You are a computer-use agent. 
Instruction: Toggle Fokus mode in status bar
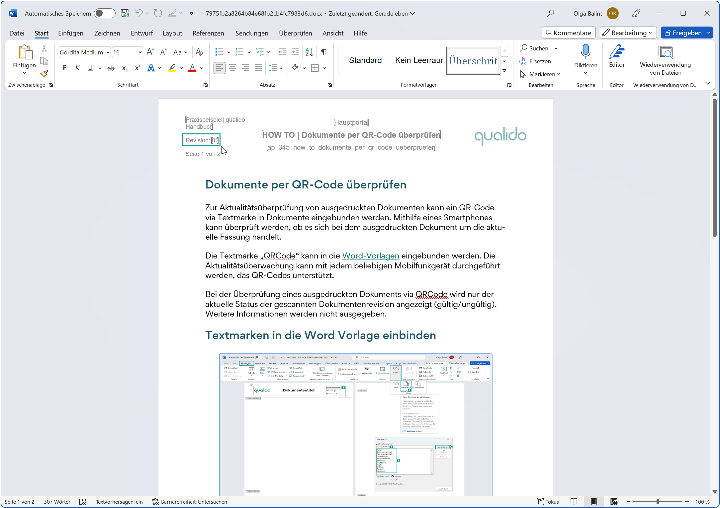click(548, 502)
